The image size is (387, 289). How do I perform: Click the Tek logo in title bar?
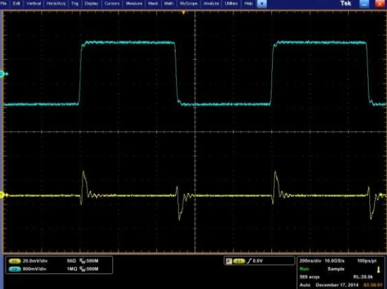[345, 4]
